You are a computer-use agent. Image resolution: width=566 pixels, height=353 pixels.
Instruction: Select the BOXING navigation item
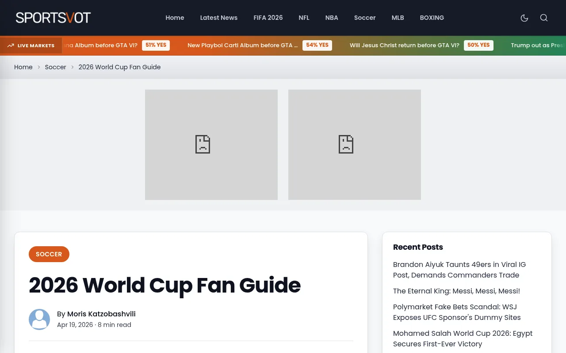coord(432,18)
